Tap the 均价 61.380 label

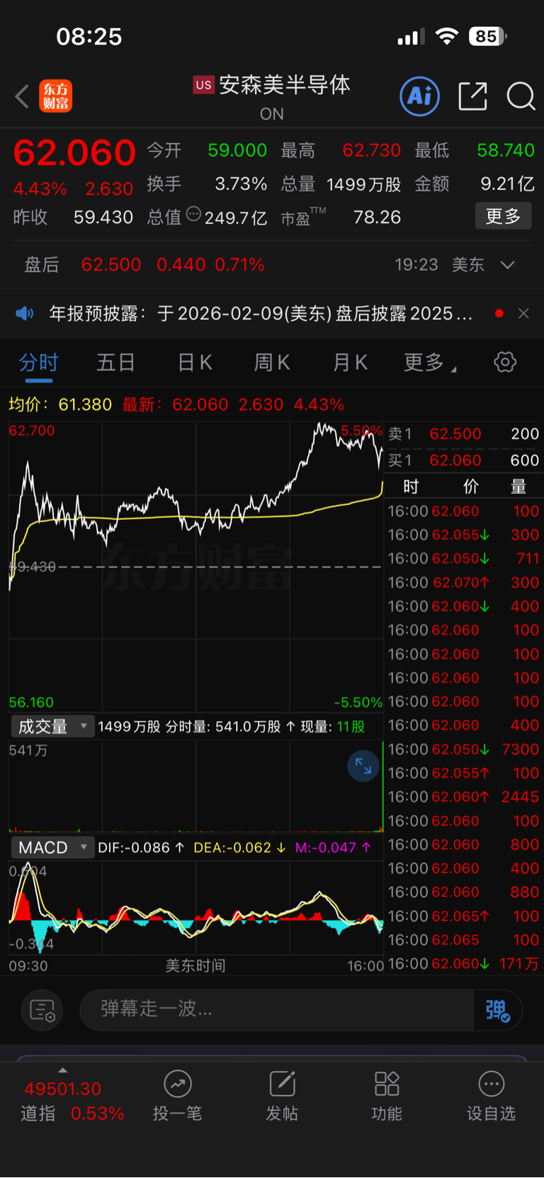[x=60, y=404]
